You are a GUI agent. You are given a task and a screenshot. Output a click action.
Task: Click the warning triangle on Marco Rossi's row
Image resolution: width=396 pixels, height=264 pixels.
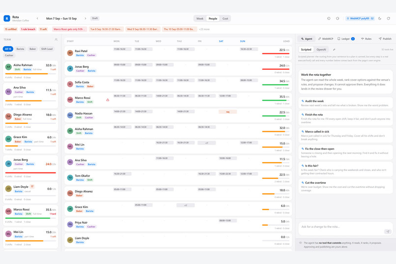coord(108,100)
